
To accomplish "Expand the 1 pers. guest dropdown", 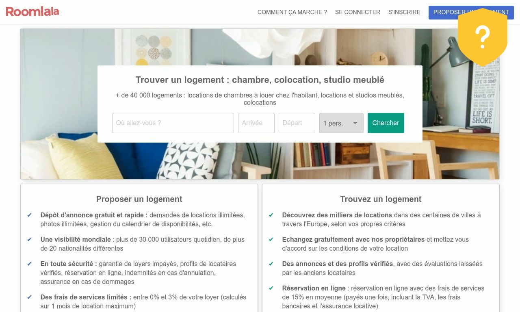I will (341, 123).
